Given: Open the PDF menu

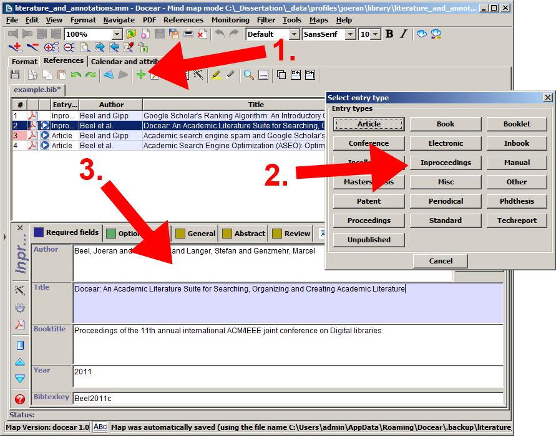Looking at the screenshot, I should coord(149,20).
